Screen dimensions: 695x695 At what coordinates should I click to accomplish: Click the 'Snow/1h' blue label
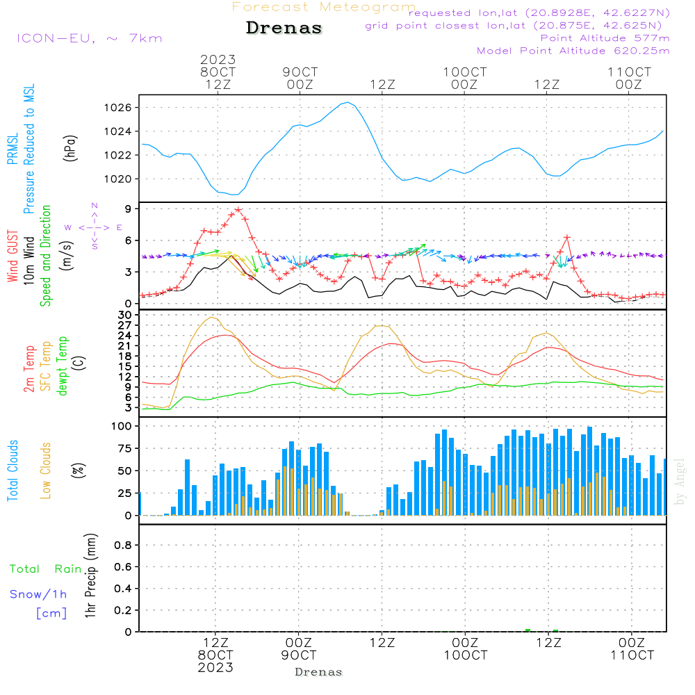(x=38, y=594)
